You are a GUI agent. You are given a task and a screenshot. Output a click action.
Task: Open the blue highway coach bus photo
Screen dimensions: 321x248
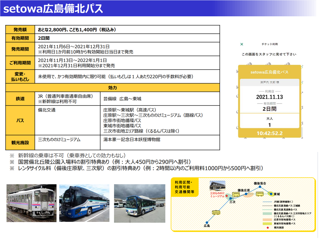coord(84,203)
